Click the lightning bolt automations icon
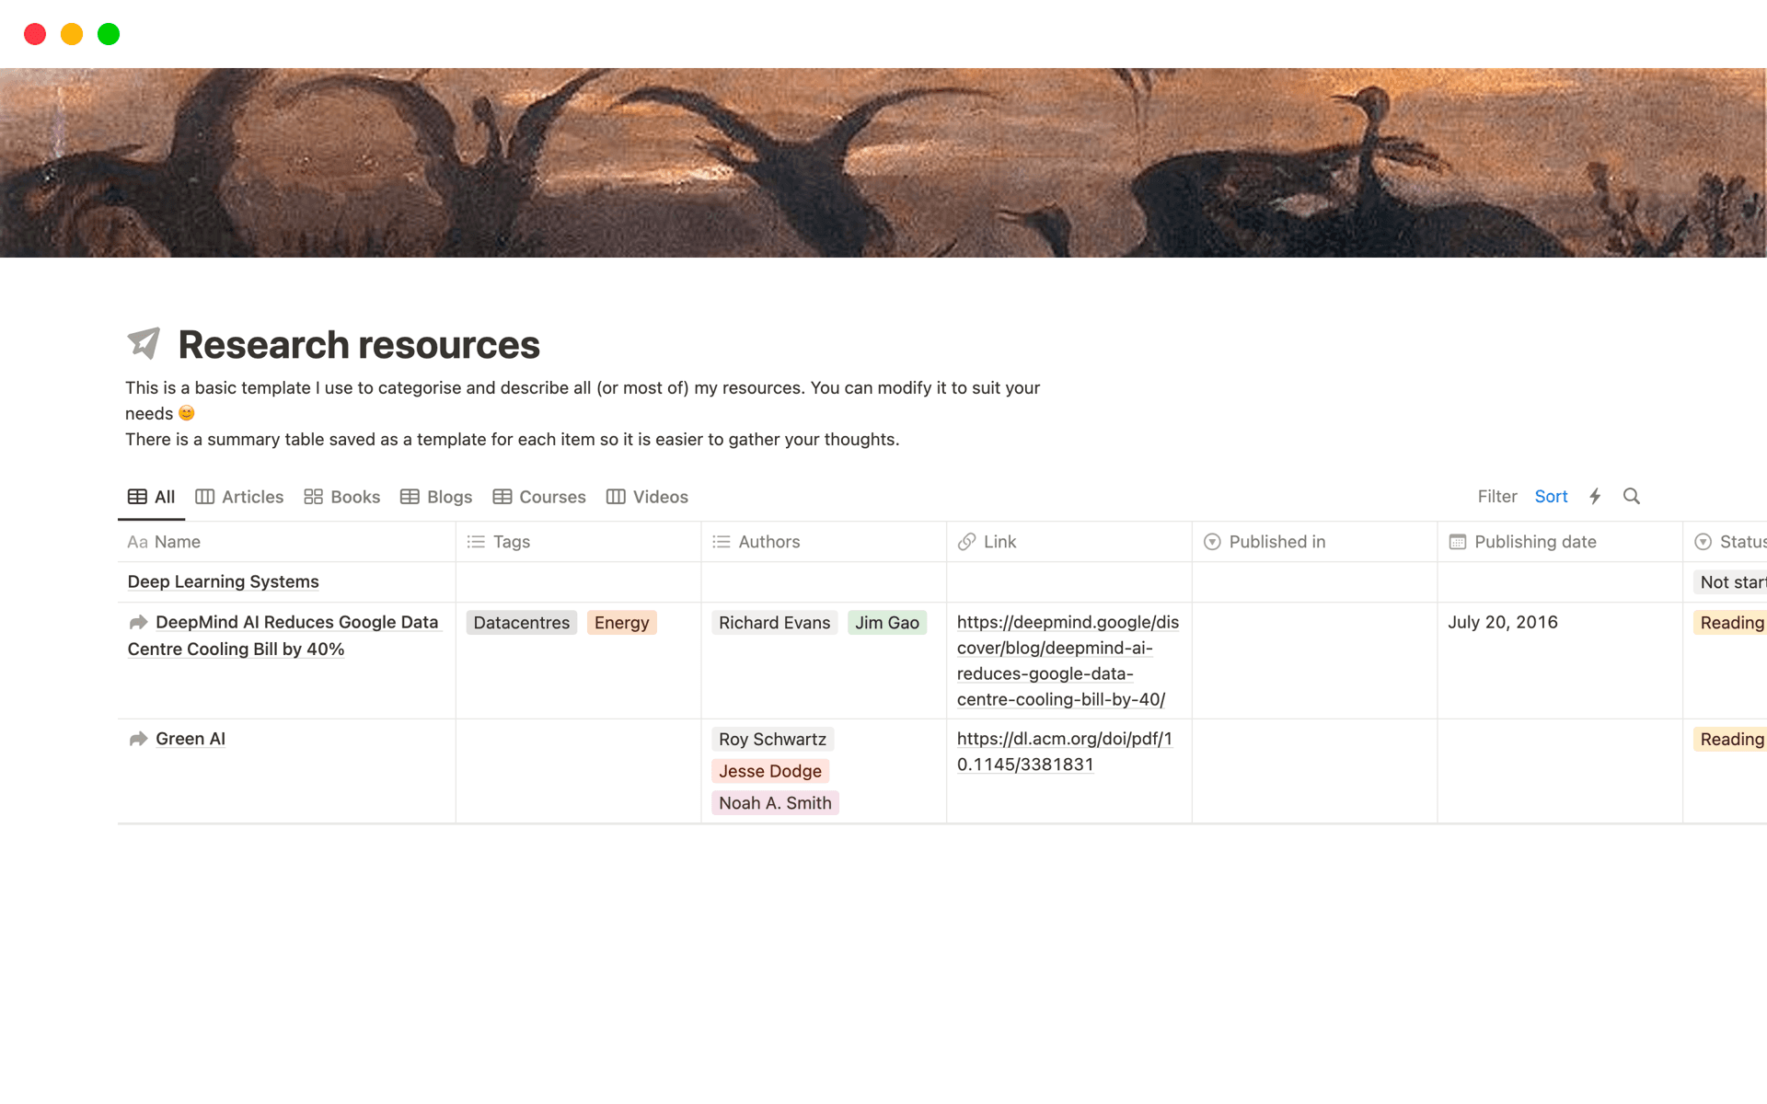 pyautogui.click(x=1595, y=497)
